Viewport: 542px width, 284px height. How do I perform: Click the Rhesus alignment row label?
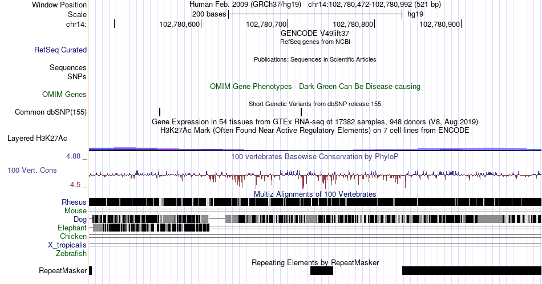74,202
